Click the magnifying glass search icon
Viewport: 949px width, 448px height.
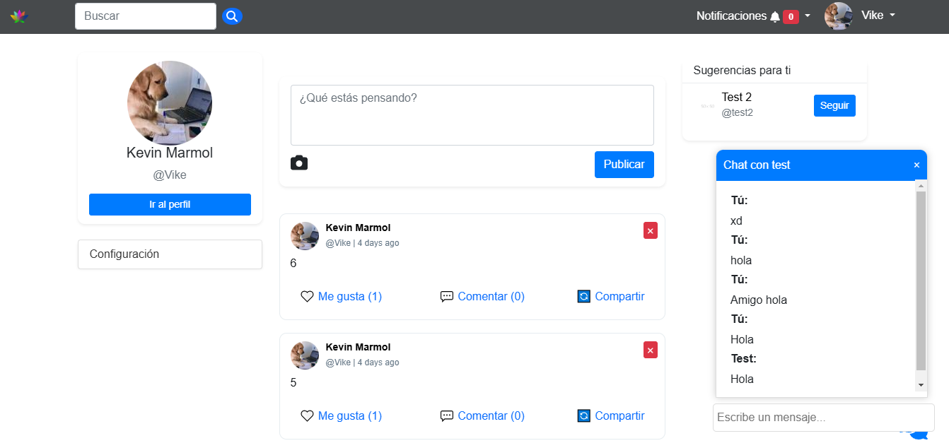232,16
